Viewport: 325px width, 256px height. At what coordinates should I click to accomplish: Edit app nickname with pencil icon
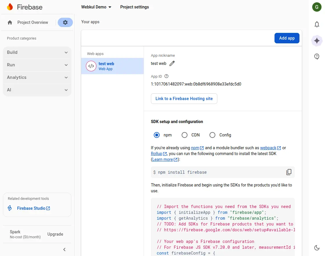pyautogui.click(x=172, y=63)
